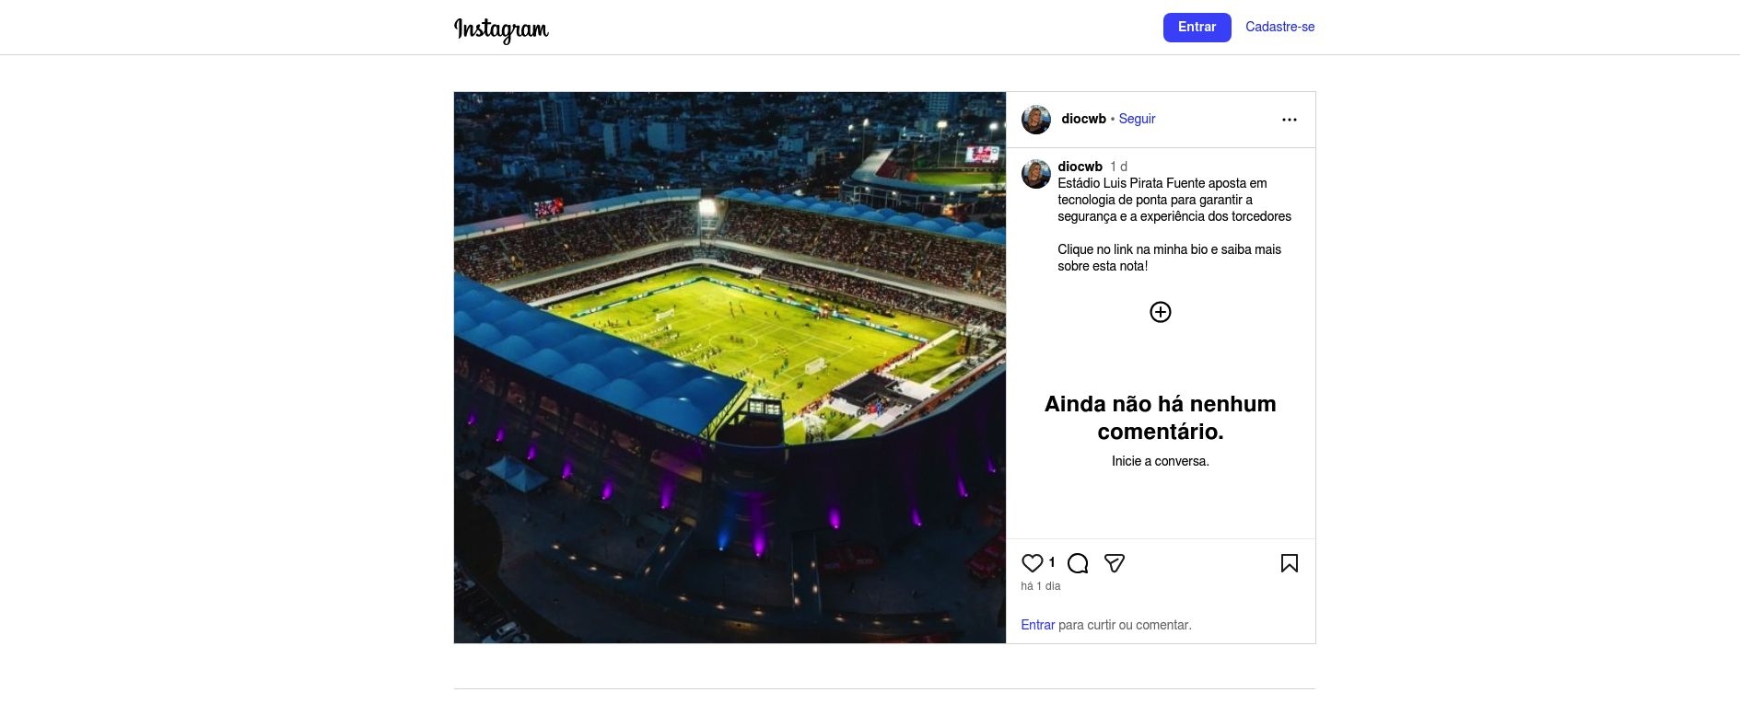Screen dimensions: 1740x727
Task: View the like count next to the heart
Action: [x=1052, y=562]
